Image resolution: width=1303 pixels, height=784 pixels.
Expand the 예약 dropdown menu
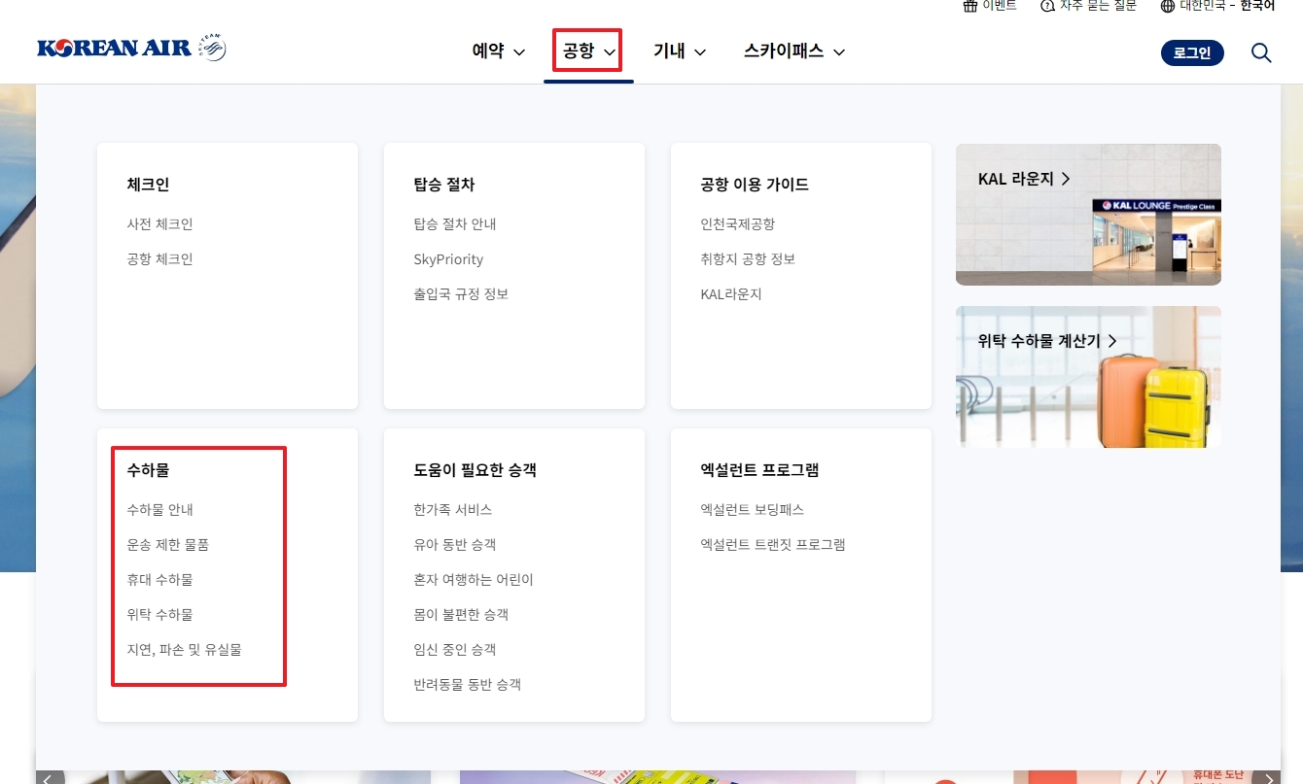pyautogui.click(x=497, y=51)
